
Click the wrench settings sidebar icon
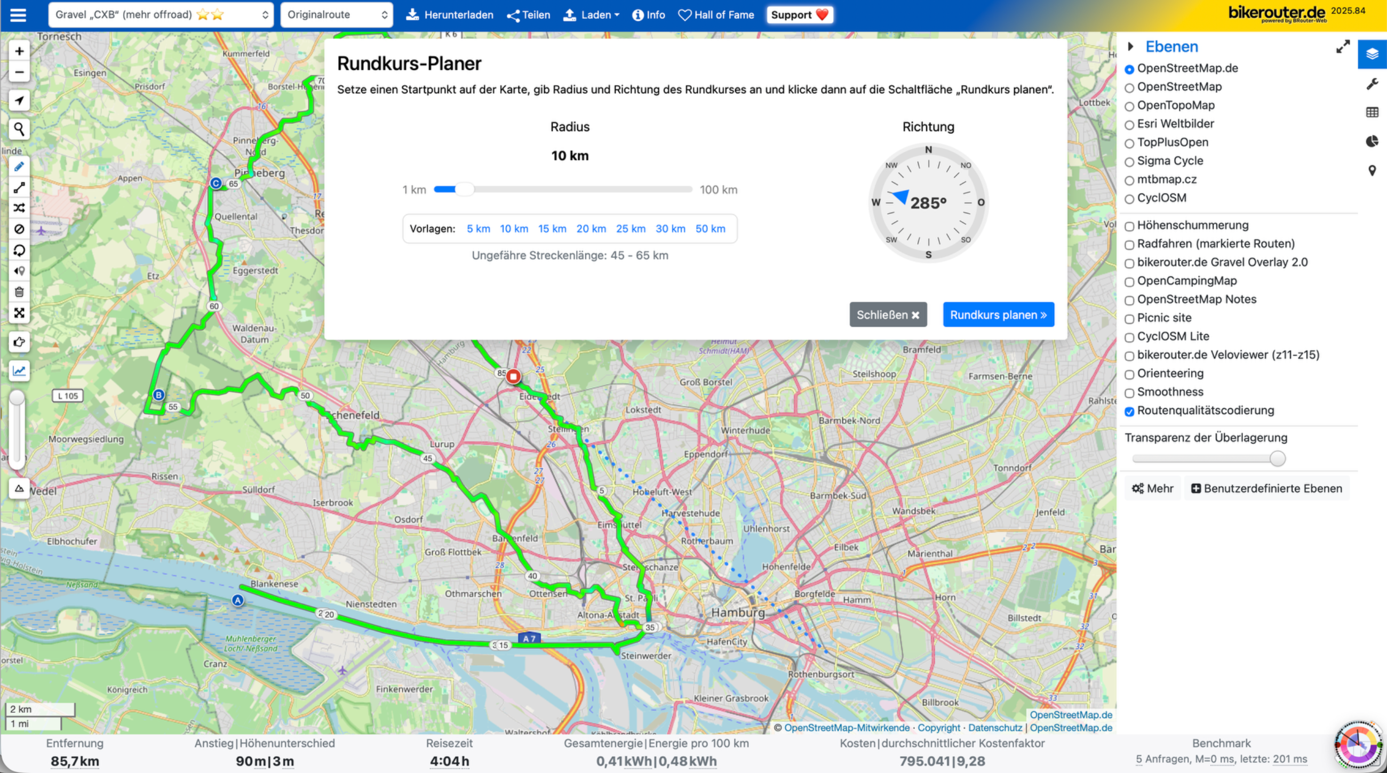1372,84
